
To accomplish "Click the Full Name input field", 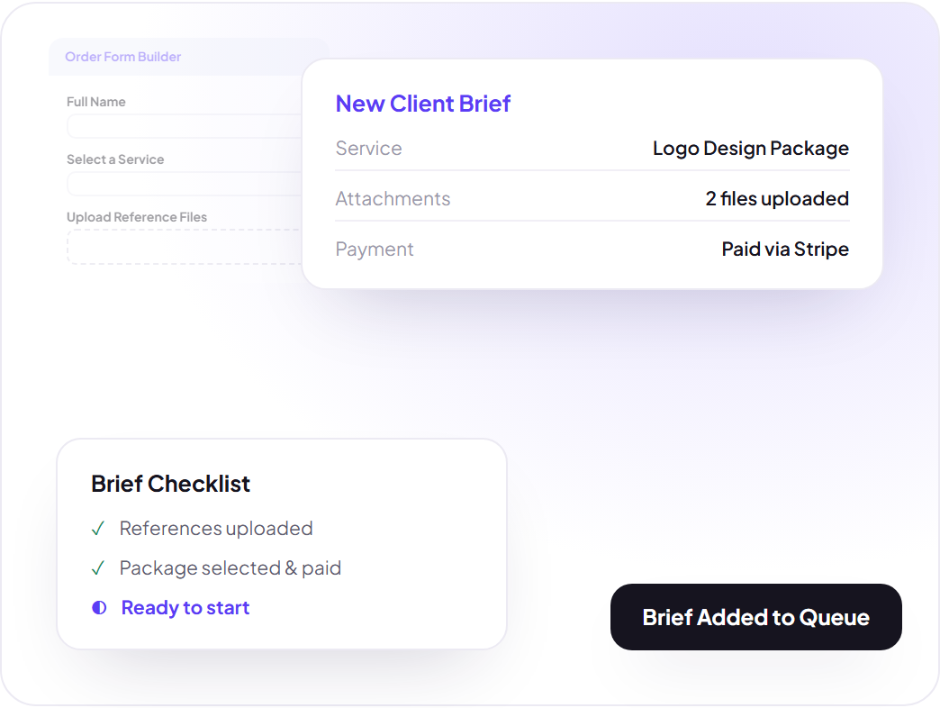I will (x=185, y=126).
